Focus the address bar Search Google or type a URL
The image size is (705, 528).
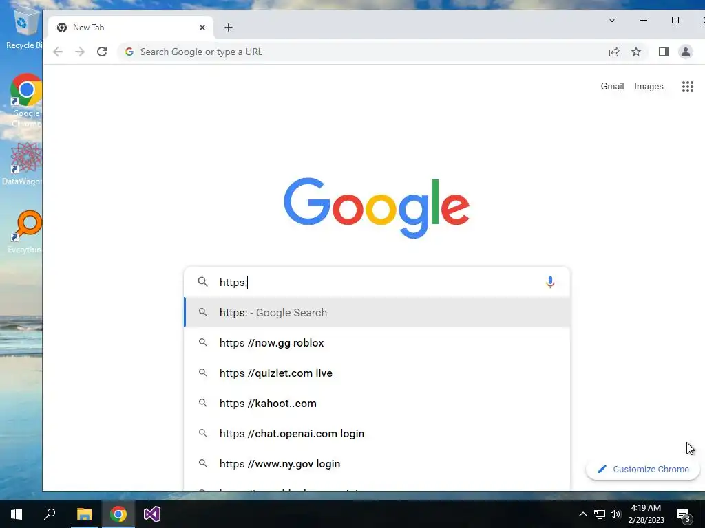359,52
